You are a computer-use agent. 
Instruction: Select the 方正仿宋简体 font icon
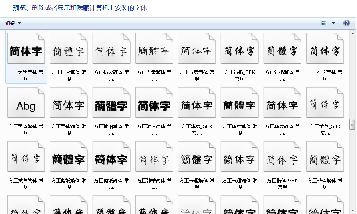pyautogui.click(x=111, y=48)
